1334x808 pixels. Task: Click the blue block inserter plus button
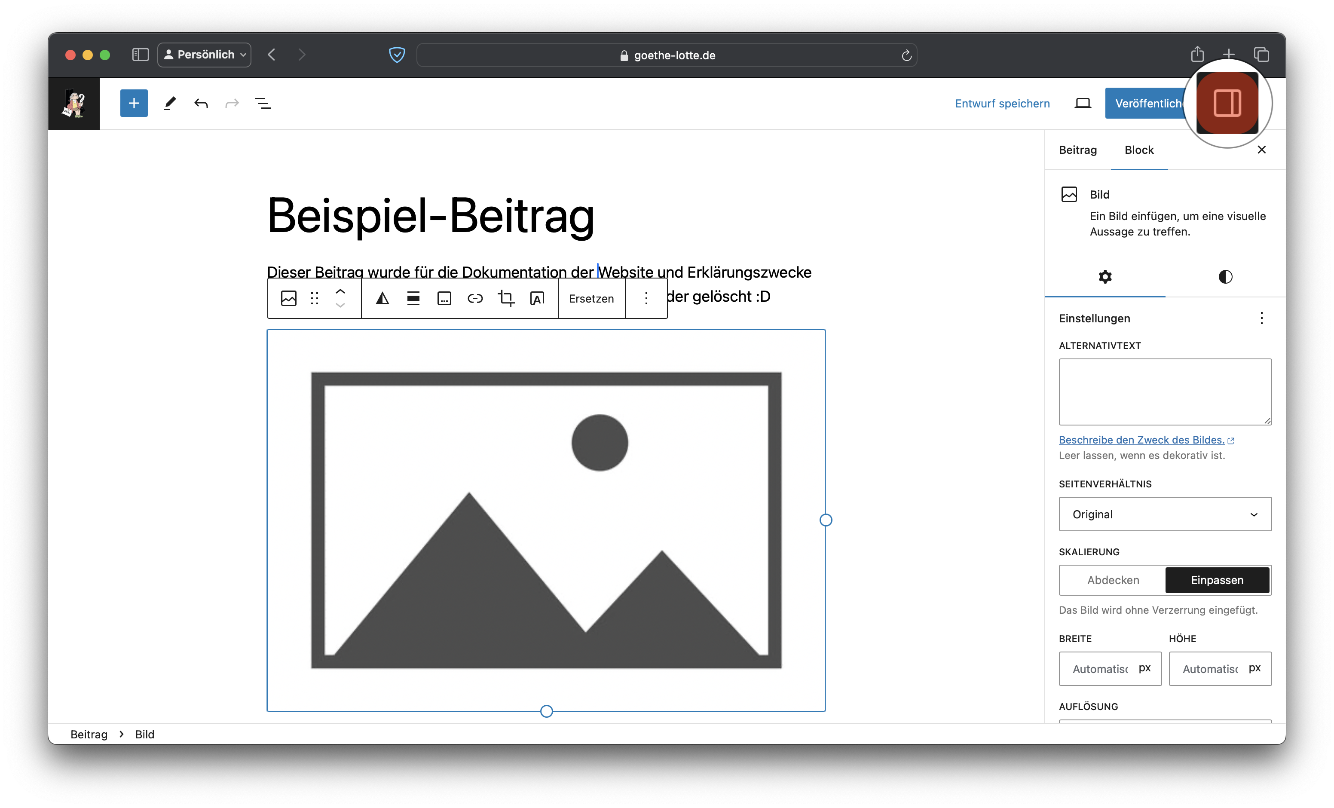pos(134,103)
